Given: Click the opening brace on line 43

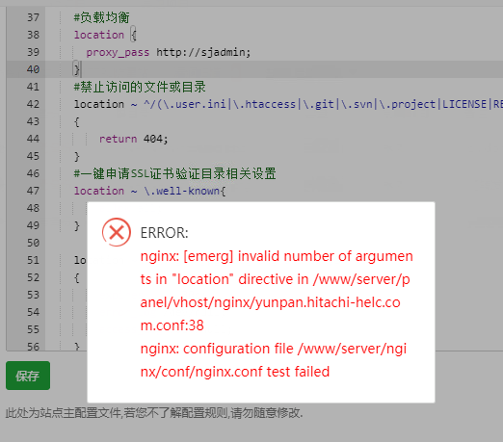Looking at the screenshot, I should [x=76, y=121].
